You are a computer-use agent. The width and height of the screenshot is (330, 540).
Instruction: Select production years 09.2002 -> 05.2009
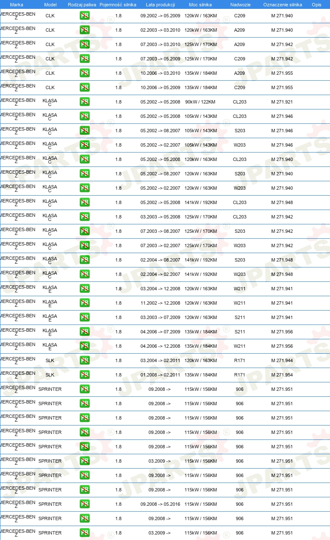tap(160, 16)
